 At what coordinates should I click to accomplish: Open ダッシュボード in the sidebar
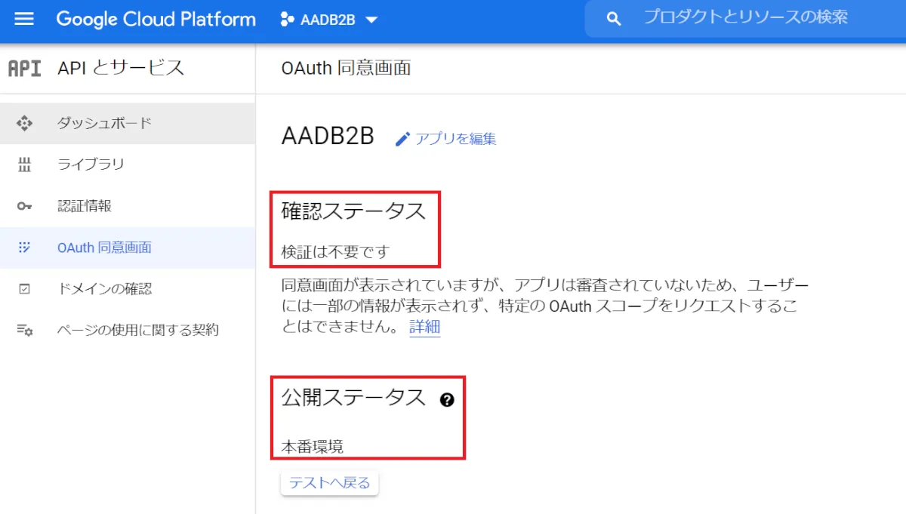click(x=128, y=123)
